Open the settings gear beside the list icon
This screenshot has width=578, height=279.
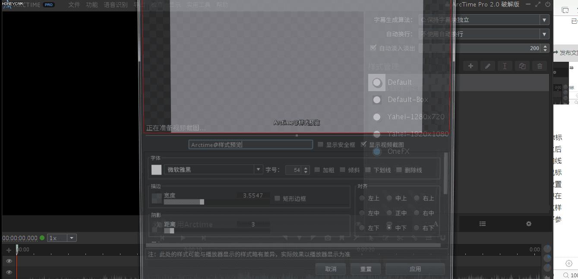[x=528, y=224]
